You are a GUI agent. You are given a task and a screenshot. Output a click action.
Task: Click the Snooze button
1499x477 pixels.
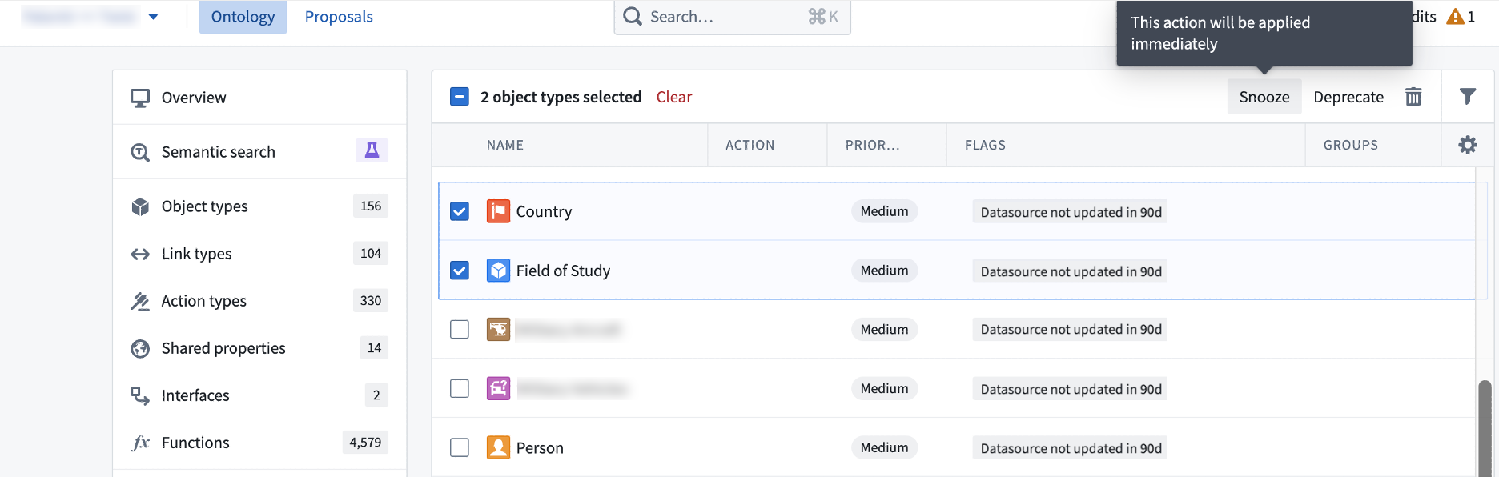click(x=1264, y=97)
